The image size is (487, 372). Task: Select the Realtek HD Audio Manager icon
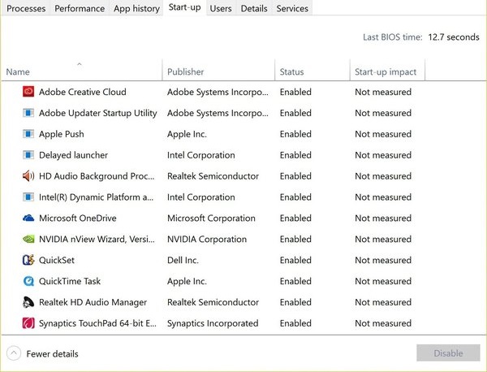28,302
